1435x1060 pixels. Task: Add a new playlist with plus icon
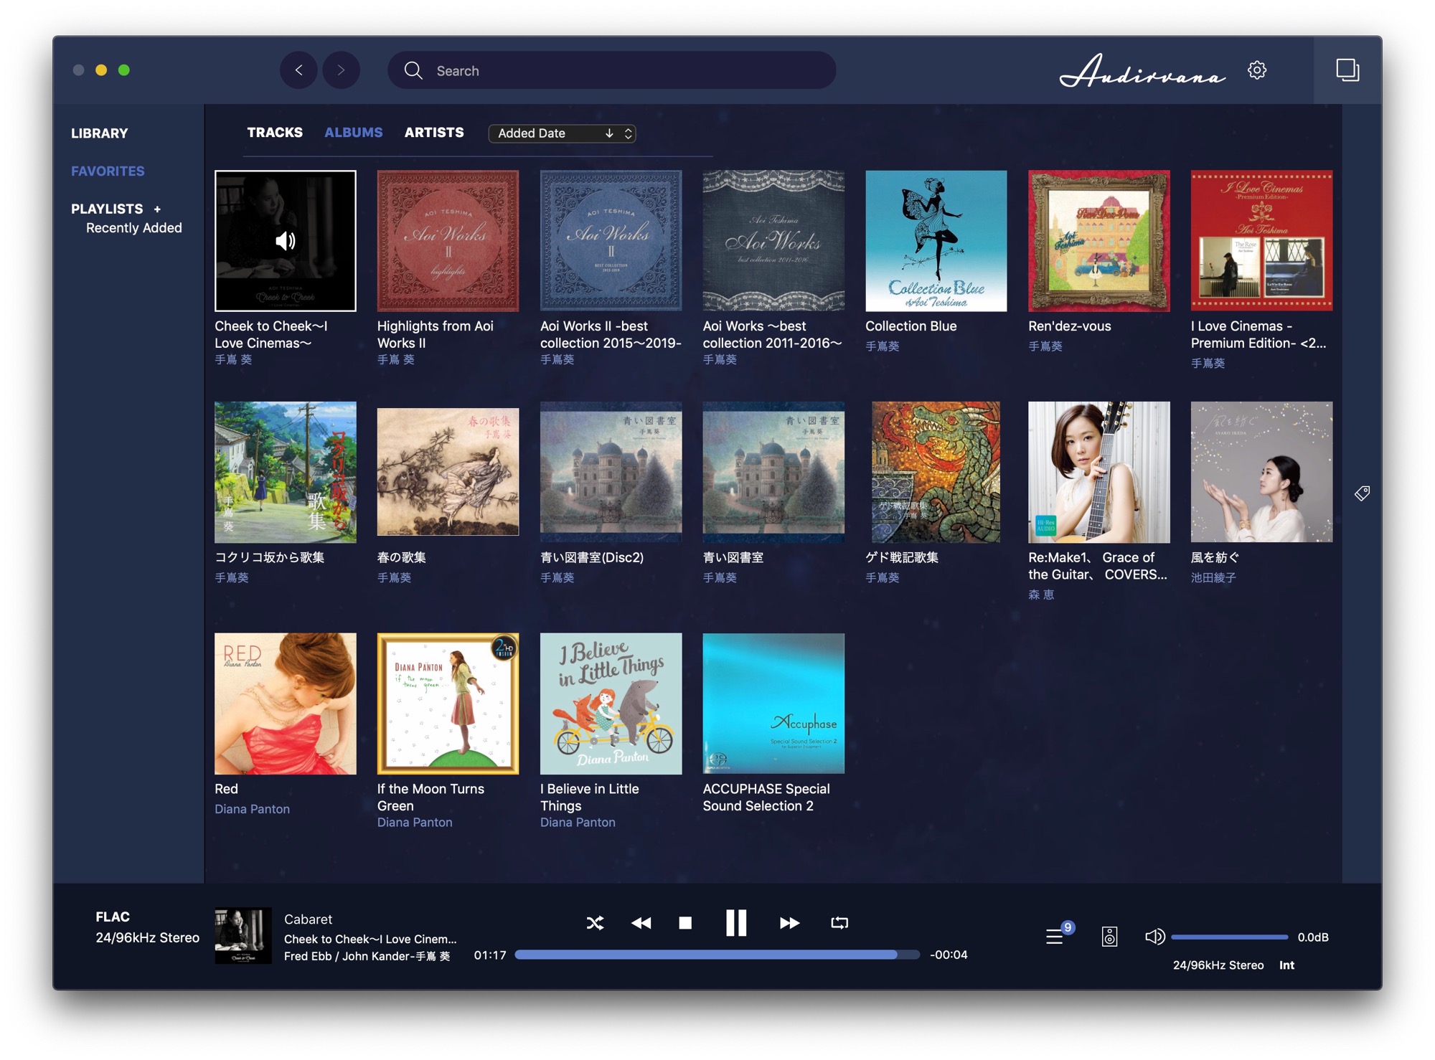[x=157, y=209]
